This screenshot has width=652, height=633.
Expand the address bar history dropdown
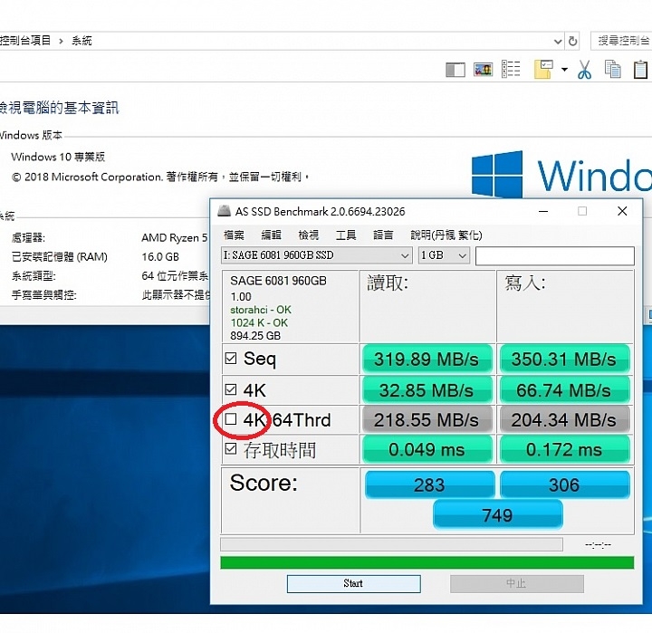click(558, 41)
